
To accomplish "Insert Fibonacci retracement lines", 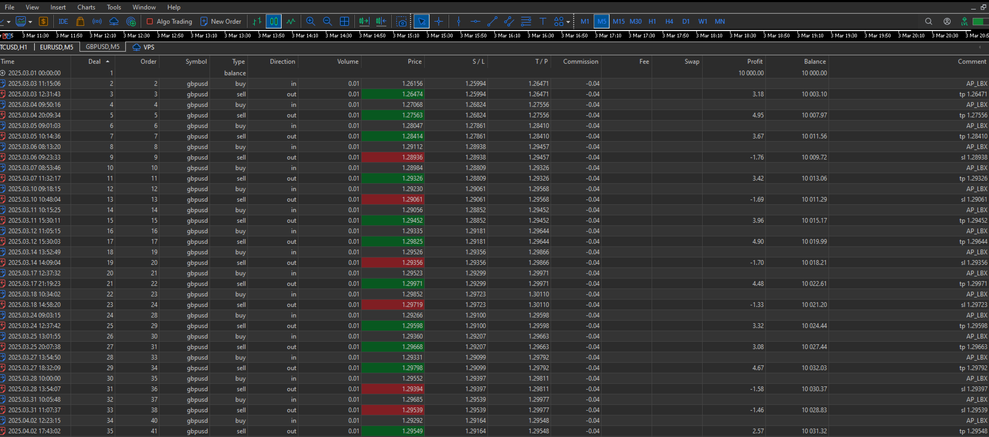I will click(x=526, y=22).
